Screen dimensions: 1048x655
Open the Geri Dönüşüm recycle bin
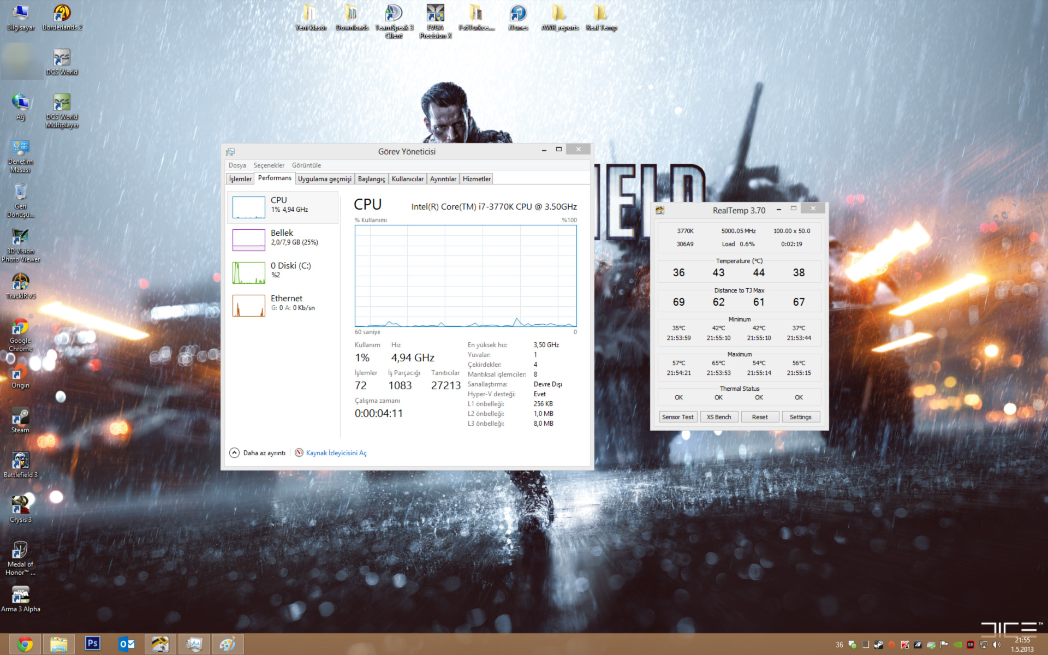(x=20, y=200)
